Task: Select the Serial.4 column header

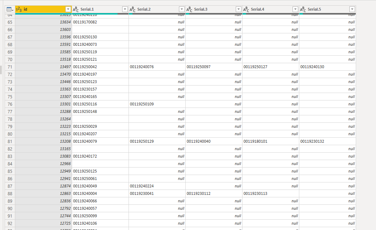Action: click(x=271, y=9)
